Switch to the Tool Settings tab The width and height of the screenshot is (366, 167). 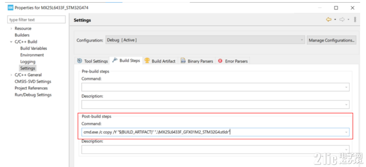[93, 61]
